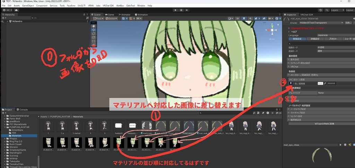Toggle scene lighting lightbulb

point(244,19)
